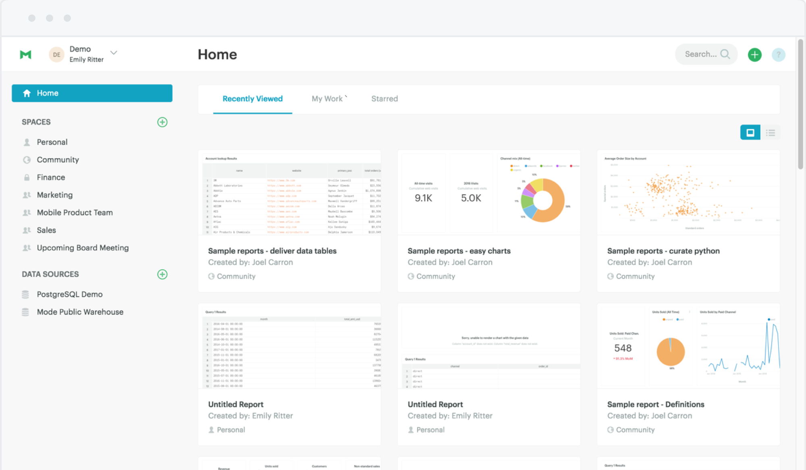This screenshot has height=470, width=806.
Task: Open the Starred tab
Action: [x=384, y=99]
